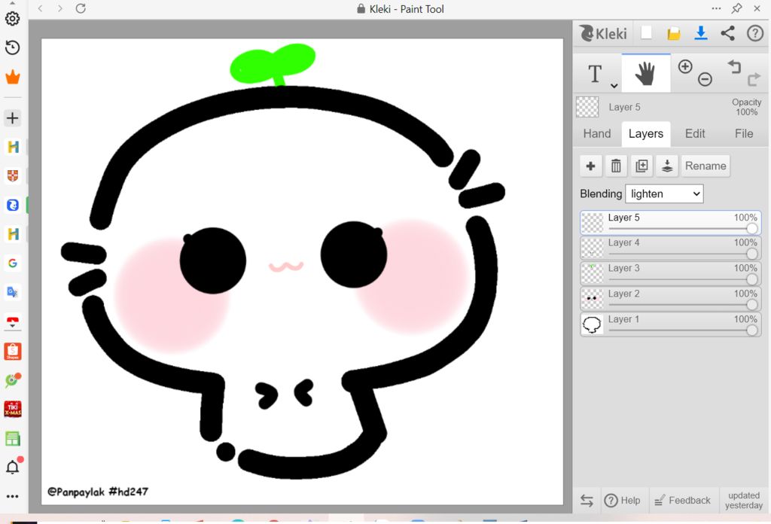
Task: Merge layer down
Action: (667, 166)
